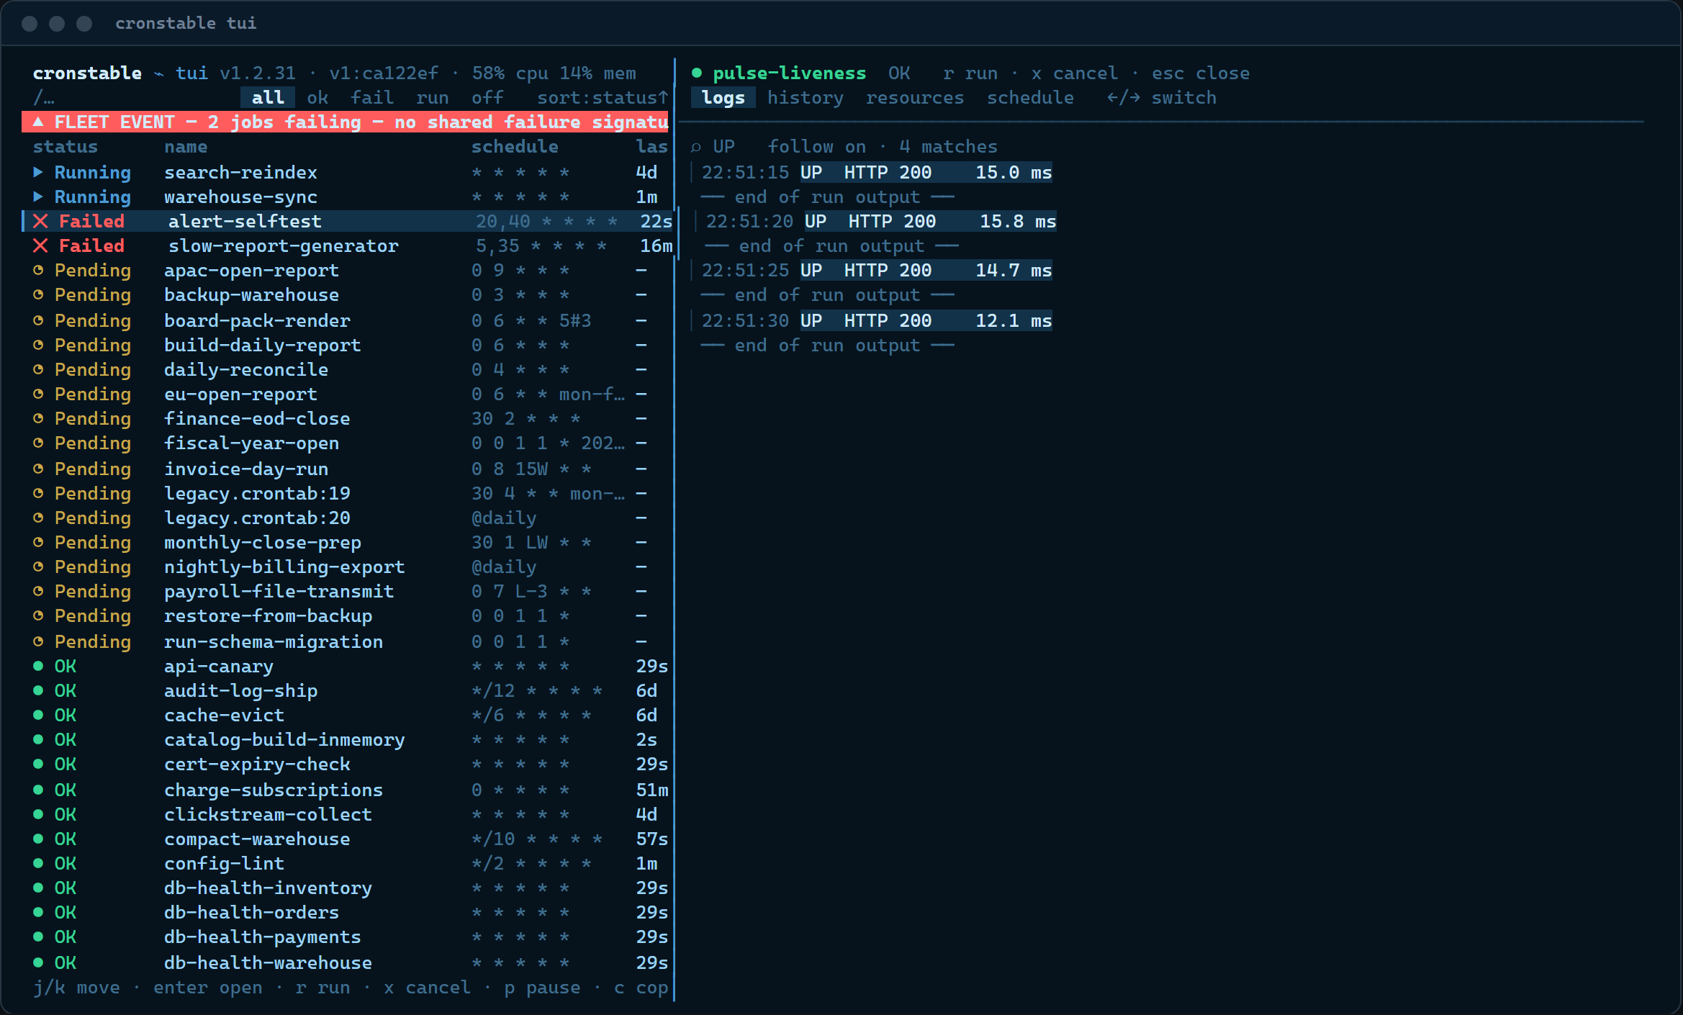Image resolution: width=1683 pixels, height=1015 pixels.
Task: Select the fiscal-year-open job name
Action: tap(251, 443)
